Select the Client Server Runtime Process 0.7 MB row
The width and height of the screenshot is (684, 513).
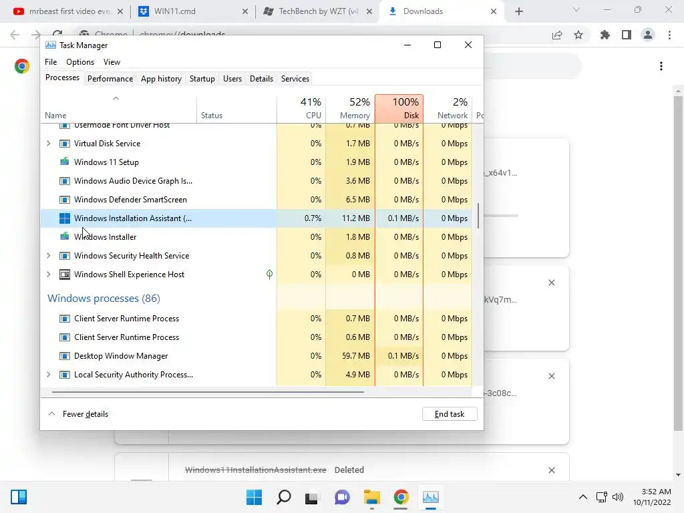[x=256, y=319]
